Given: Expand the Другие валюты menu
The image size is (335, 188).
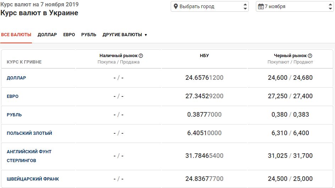Looking at the screenshot, I should 125,35.
